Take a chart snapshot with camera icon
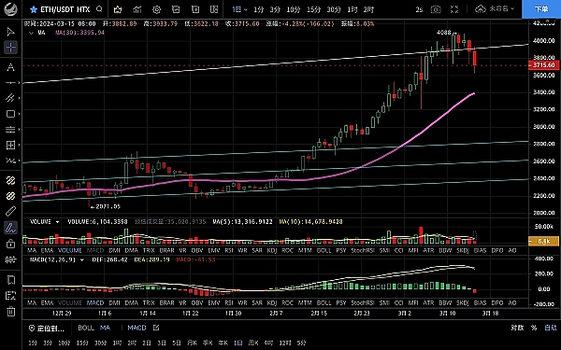561x350 pixels. click(x=436, y=9)
